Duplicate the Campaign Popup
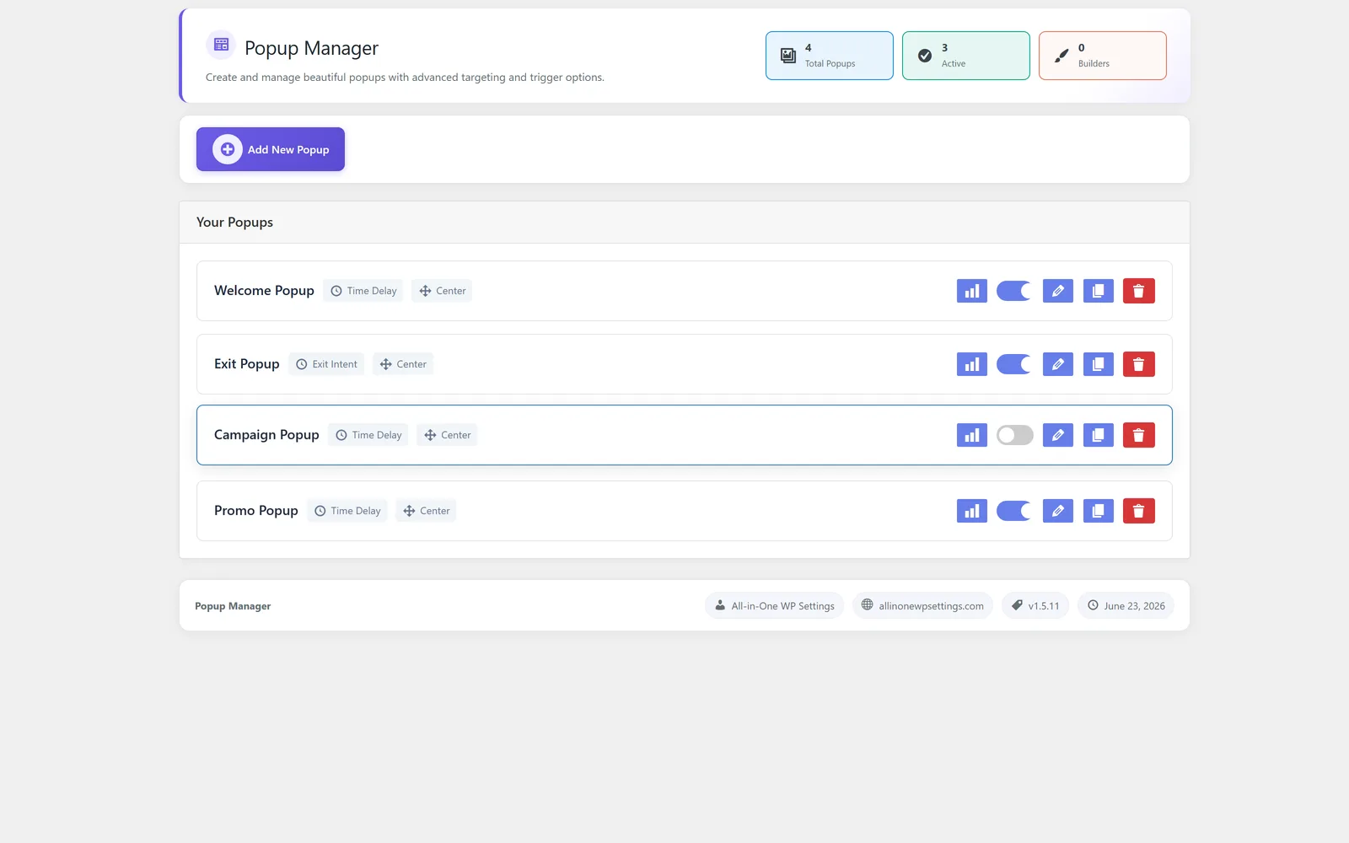1349x843 pixels. pos(1098,435)
